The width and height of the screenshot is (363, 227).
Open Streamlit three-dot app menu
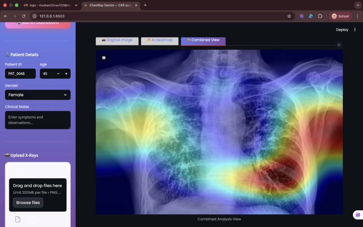pos(354,29)
